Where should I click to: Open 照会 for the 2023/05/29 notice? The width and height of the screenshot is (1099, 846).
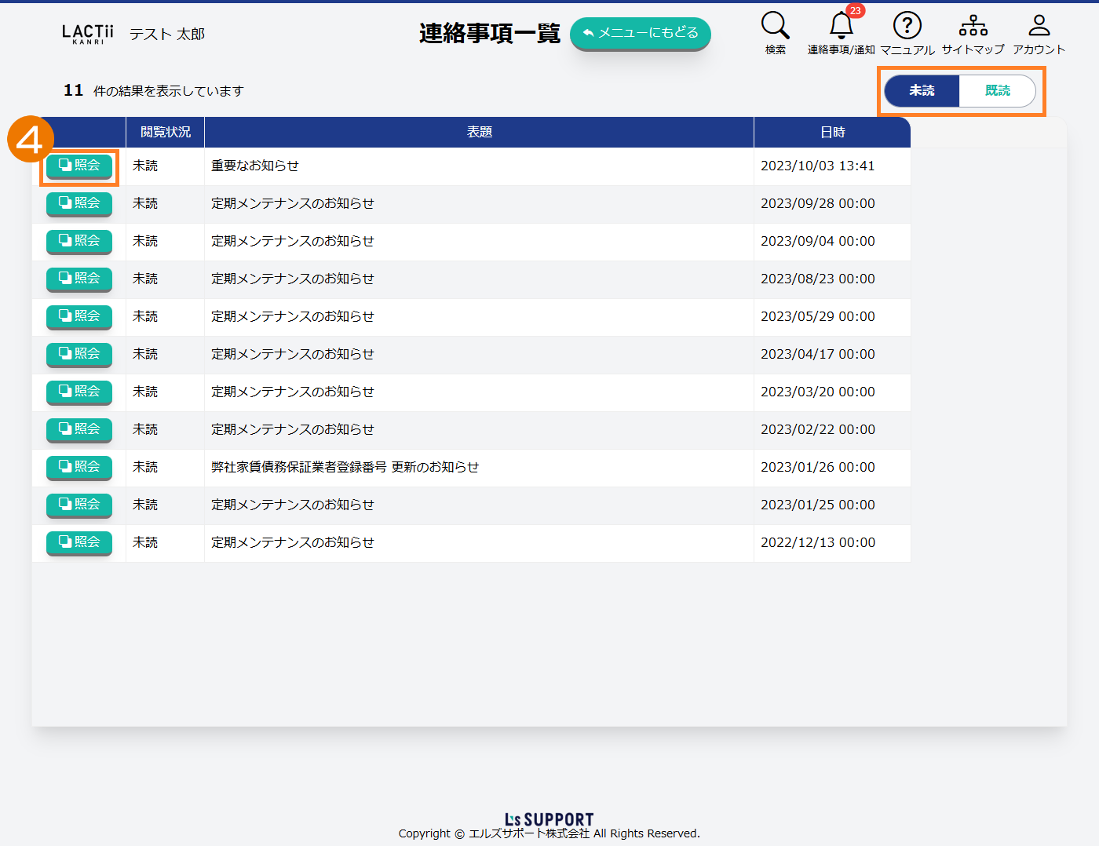pyautogui.click(x=79, y=316)
